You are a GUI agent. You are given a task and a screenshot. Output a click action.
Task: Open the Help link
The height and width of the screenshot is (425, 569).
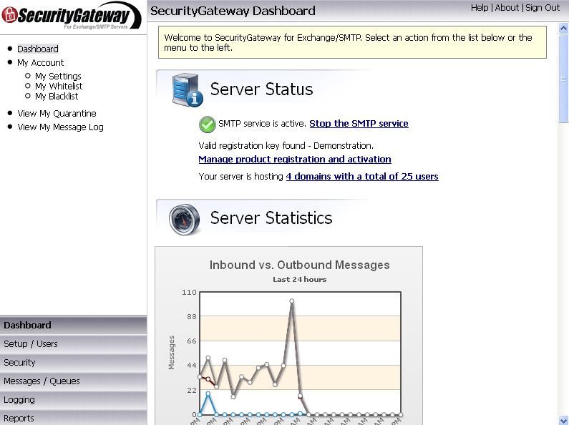pyautogui.click(x=480, y=8)
